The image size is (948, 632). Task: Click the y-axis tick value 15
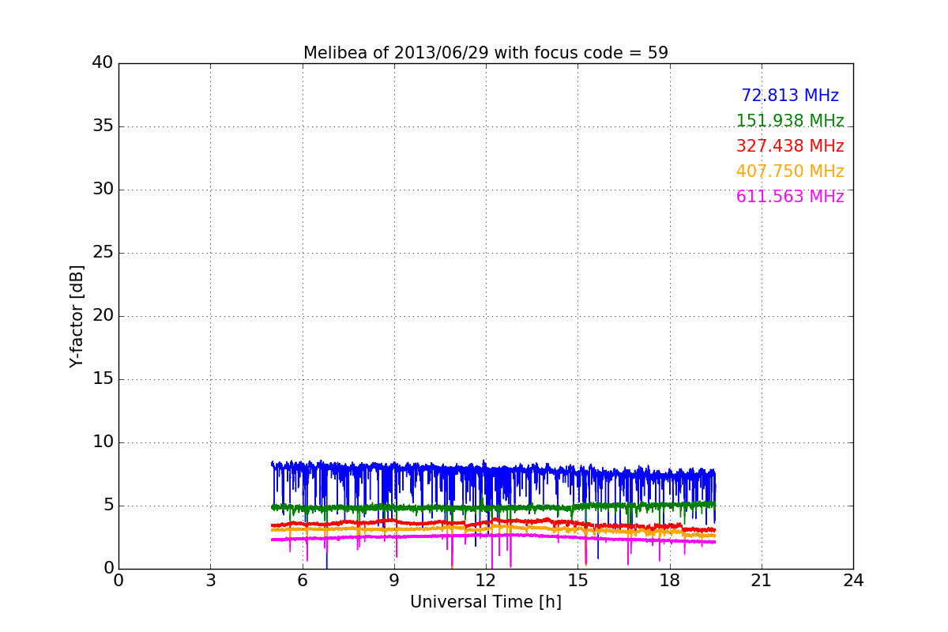click(x=103, y=379)
